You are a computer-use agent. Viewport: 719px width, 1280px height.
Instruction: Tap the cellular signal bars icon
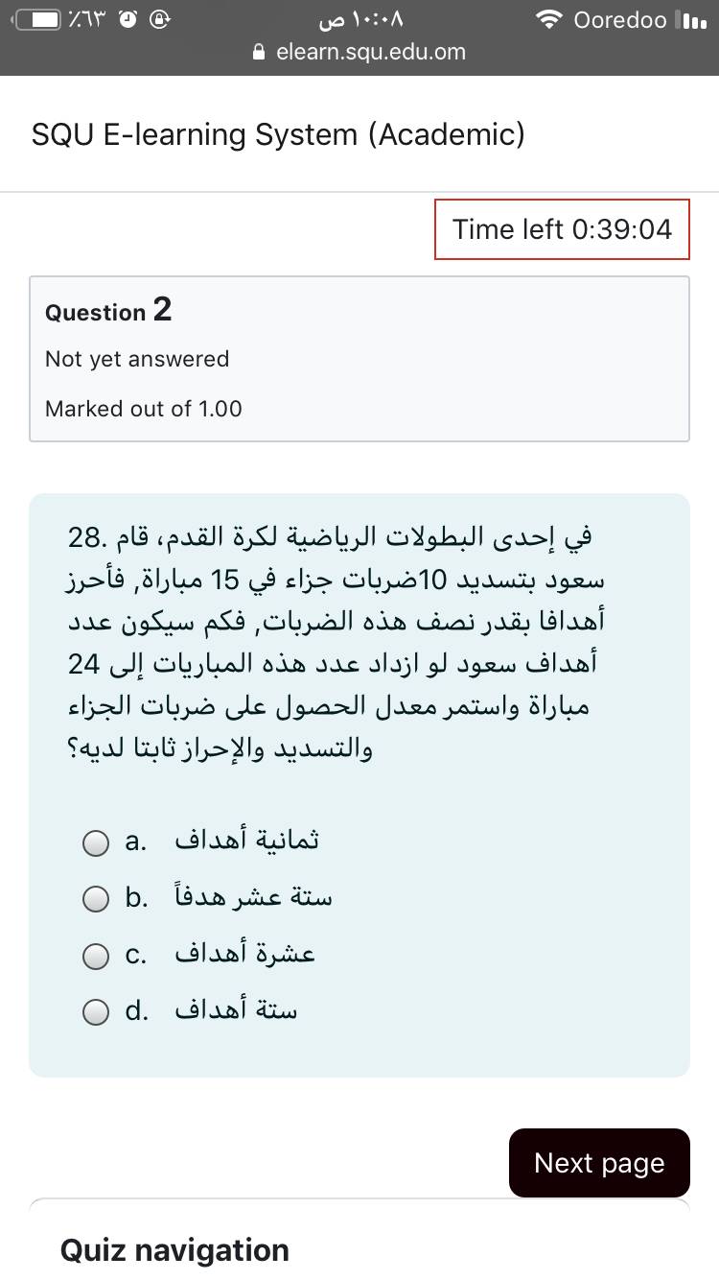pyautogui.click(x=690, y=20)
